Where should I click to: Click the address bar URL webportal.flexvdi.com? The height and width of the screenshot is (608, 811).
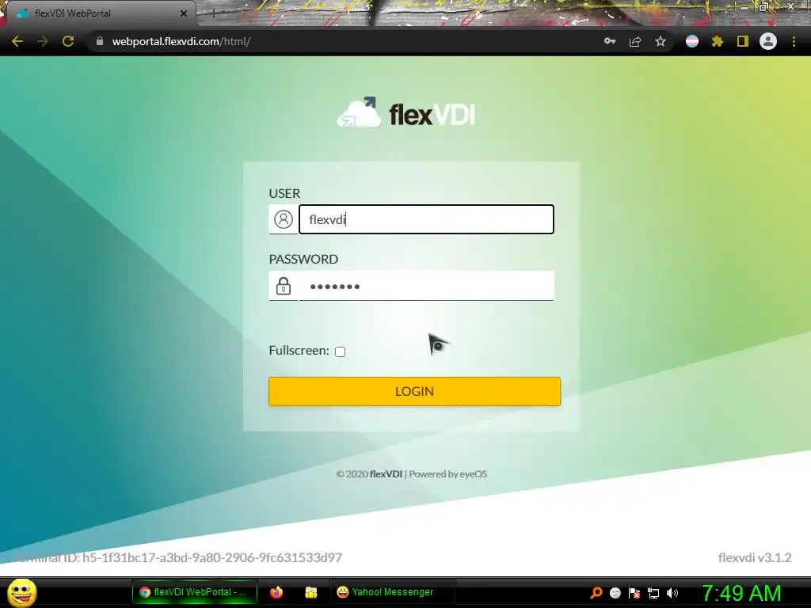coord(181,41)
